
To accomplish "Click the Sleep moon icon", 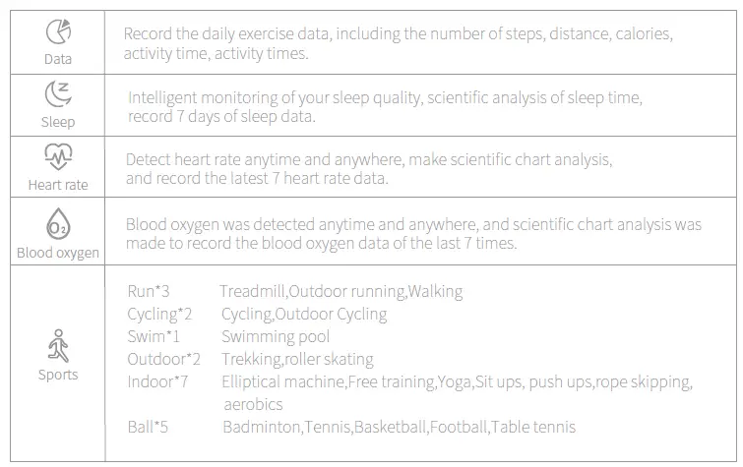I will [58, 93].
